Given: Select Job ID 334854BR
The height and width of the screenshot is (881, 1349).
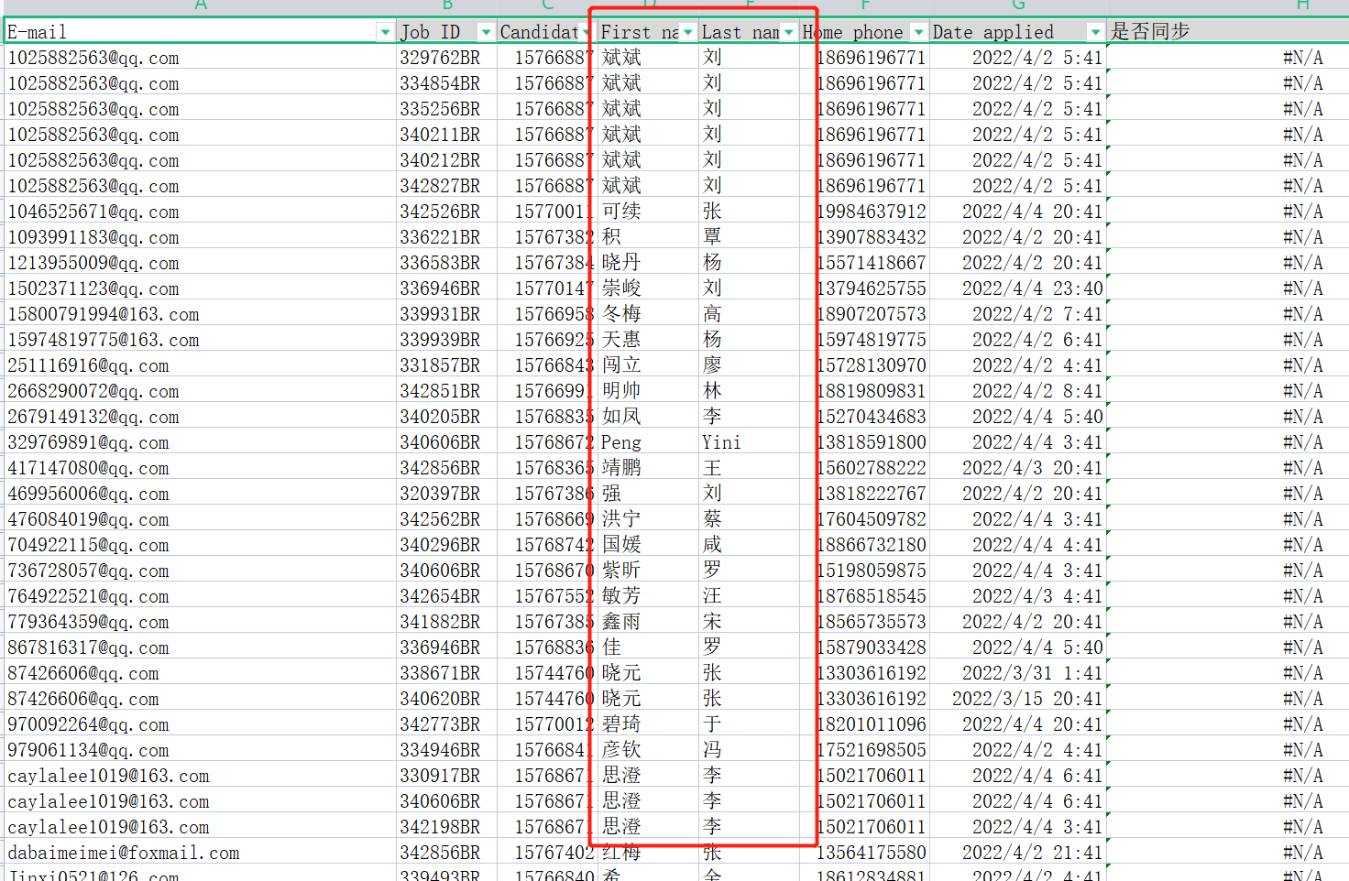Looking at the screenshot, I should click(440, 83).
